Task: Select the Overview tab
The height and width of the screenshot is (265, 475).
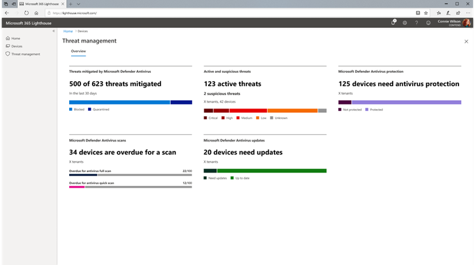Action: coord(79,51)
